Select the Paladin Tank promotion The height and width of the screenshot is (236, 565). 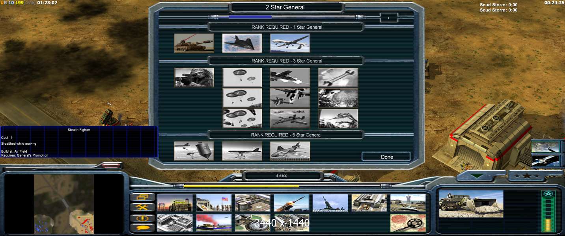(194, 43)
